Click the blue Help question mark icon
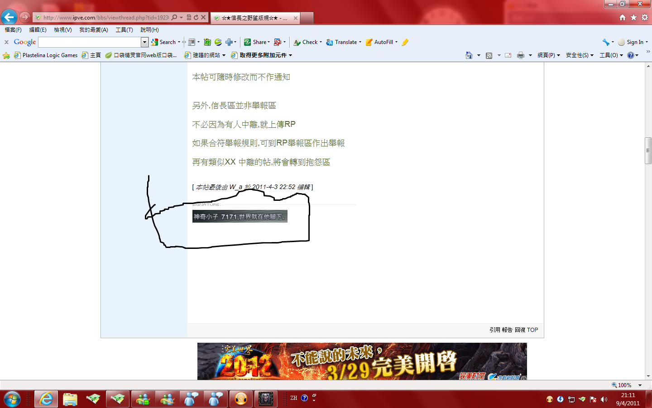The width and height of the screenshot is (652, 408). point(631,55)
